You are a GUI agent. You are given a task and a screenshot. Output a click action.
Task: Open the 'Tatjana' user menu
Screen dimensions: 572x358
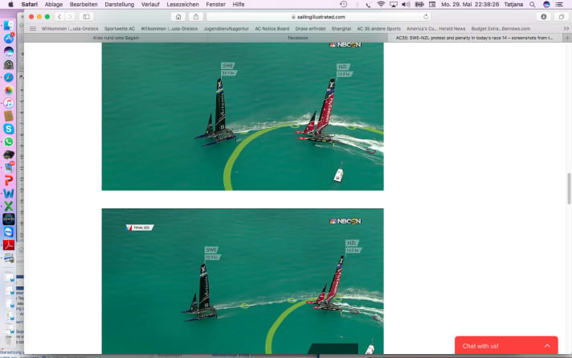513,4
